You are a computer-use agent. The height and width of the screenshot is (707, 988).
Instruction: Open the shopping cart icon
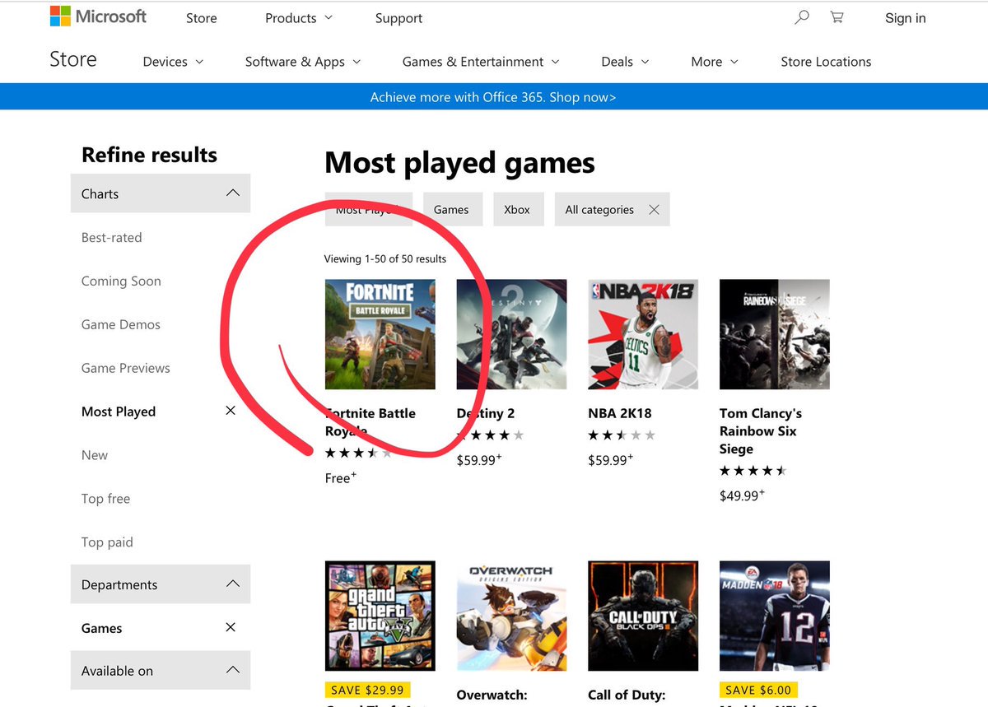tap(837, 17)
